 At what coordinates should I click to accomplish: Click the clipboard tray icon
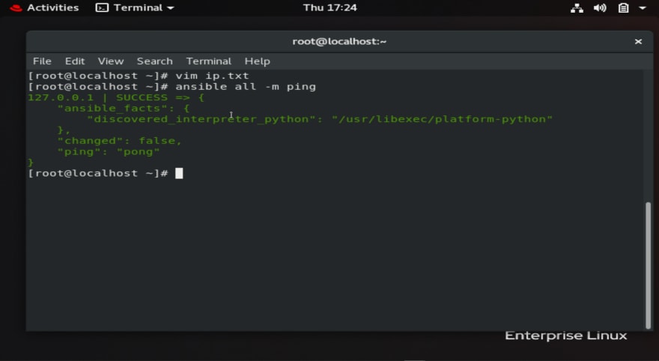click(x=623, y=8)
